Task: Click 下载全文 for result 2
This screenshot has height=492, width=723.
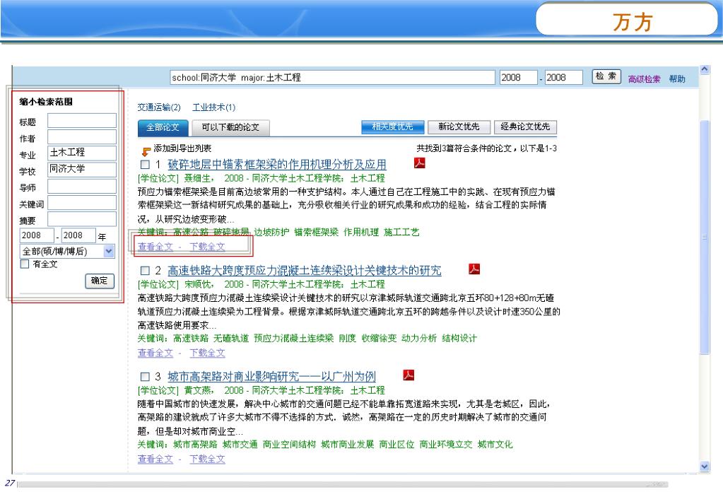Action: click(x=208, y=353)
